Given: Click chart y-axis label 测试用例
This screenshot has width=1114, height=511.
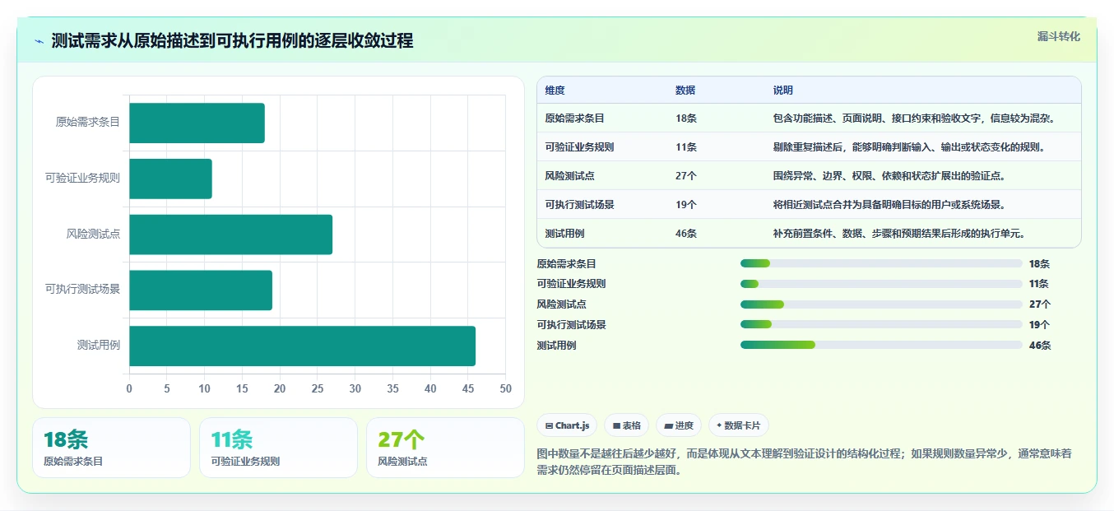Looking at the screenshot, I should (99, 346).
